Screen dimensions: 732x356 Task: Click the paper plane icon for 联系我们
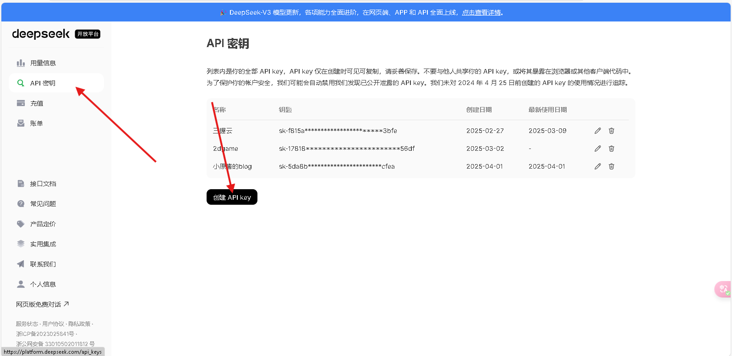(x=21, y=264)
